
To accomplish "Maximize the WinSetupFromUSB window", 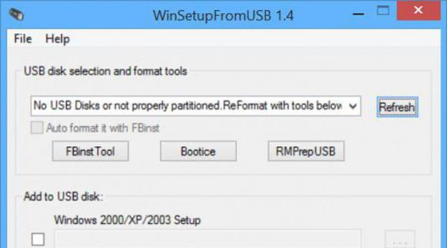I will [x=383, y=11].
